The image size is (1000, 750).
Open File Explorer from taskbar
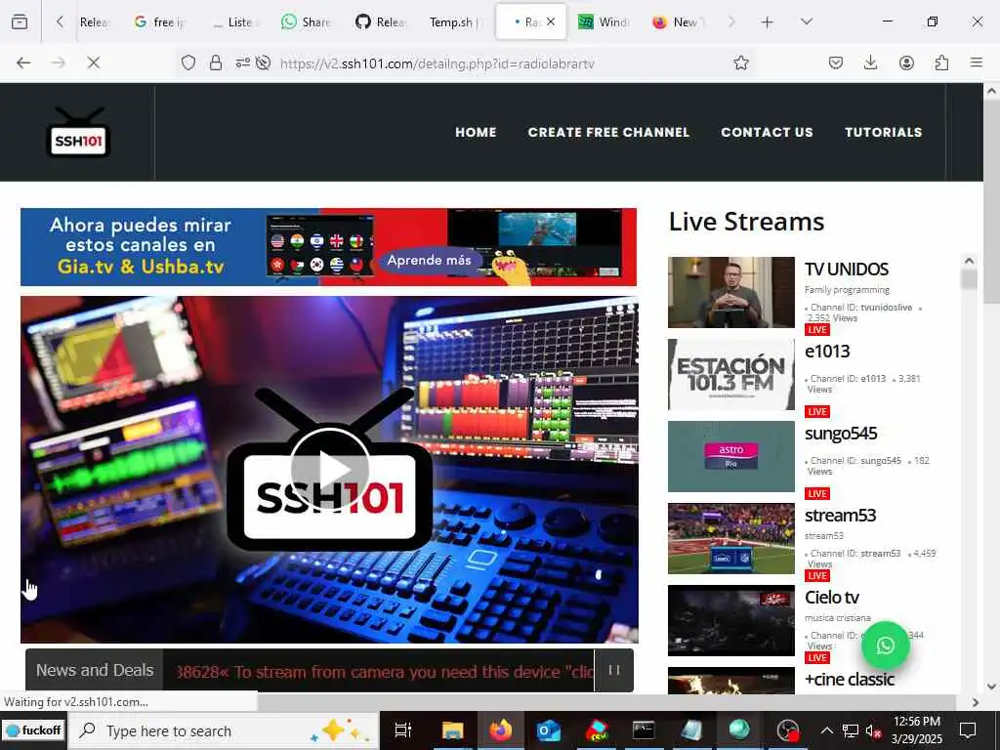tap(452, 730)
